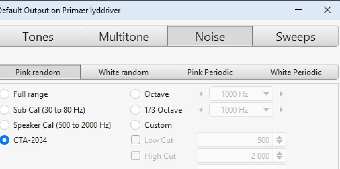Image resolution: width=340 pixels, height=169 pixels.
Task: Choose Sub Cal (30 to 80 Hz)
Action: (x=4, y=110)
